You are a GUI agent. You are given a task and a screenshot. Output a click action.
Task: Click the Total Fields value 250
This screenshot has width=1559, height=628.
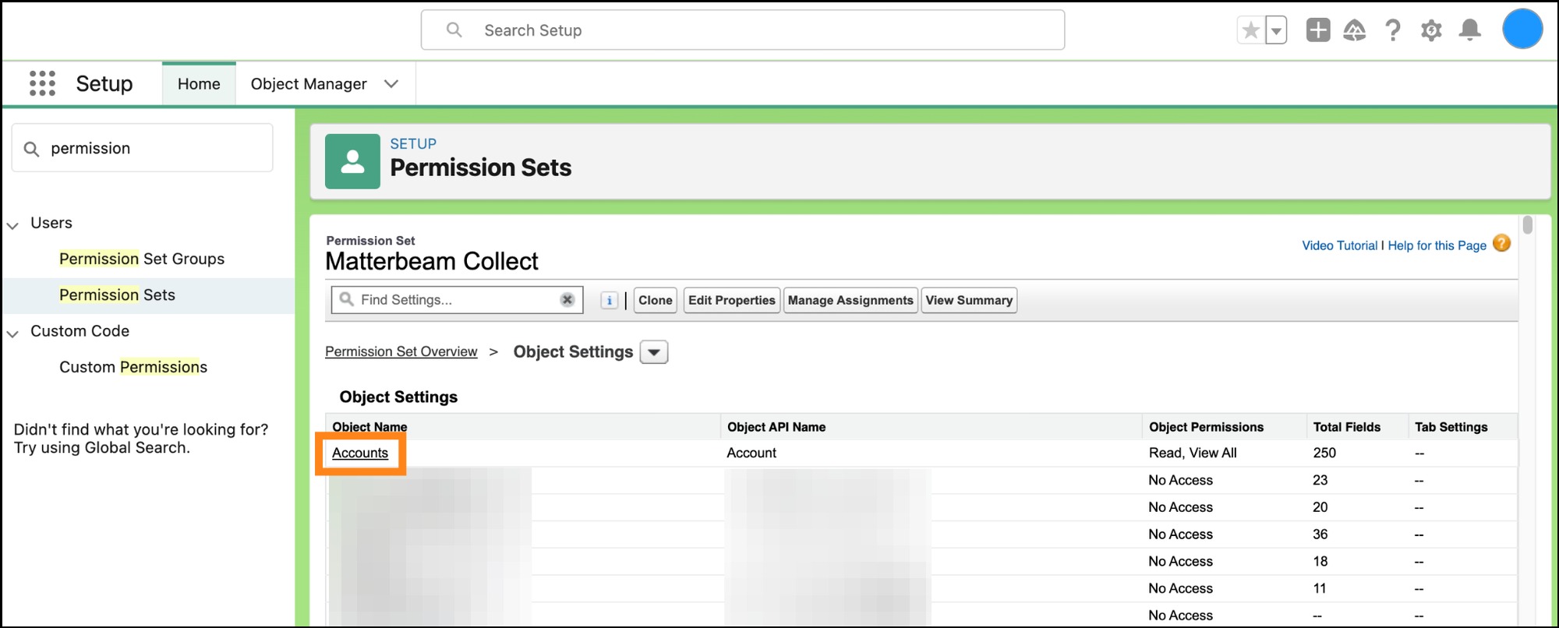(x=1324, y=453)
